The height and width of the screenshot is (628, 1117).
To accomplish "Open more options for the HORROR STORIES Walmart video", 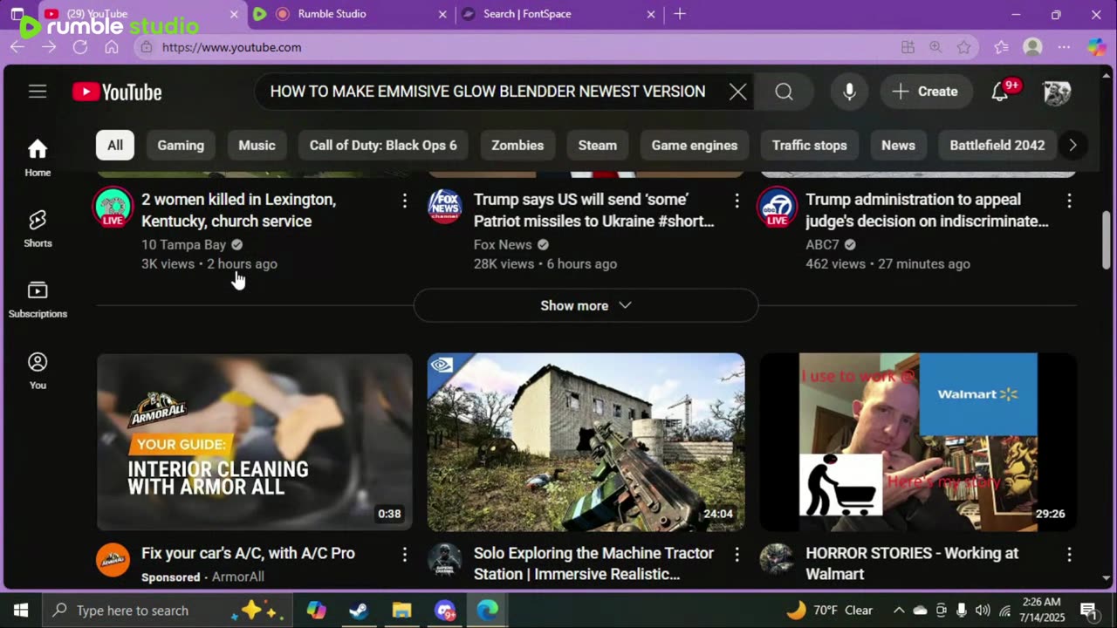I will pos(1069,555).
